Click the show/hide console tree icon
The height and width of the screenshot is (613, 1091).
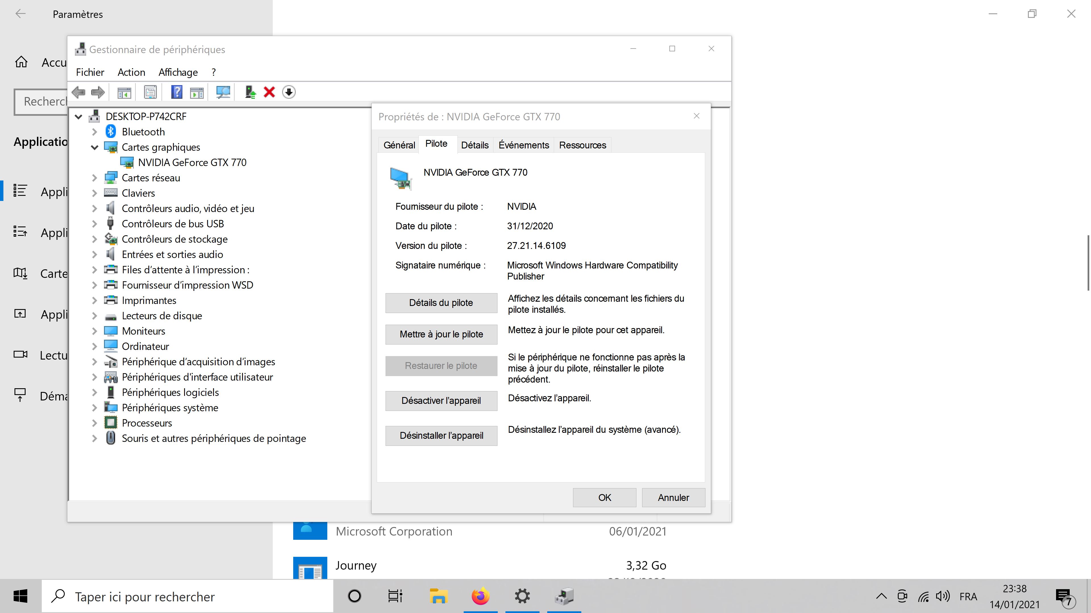point(124,92)
